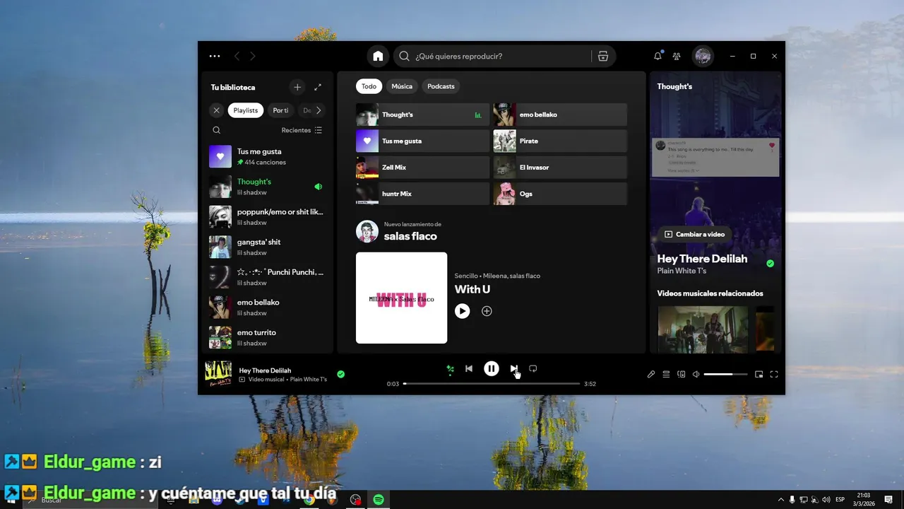Open the user profile avatar menu
This screenshot has height=509, width=904.
(703, 57)
